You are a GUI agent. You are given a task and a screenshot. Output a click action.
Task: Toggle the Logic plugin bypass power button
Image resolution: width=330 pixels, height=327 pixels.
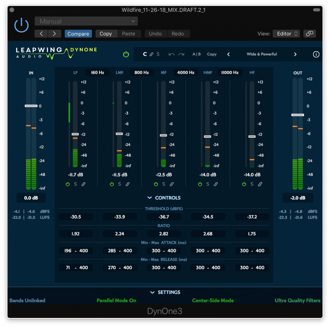[x=21, y=25]
